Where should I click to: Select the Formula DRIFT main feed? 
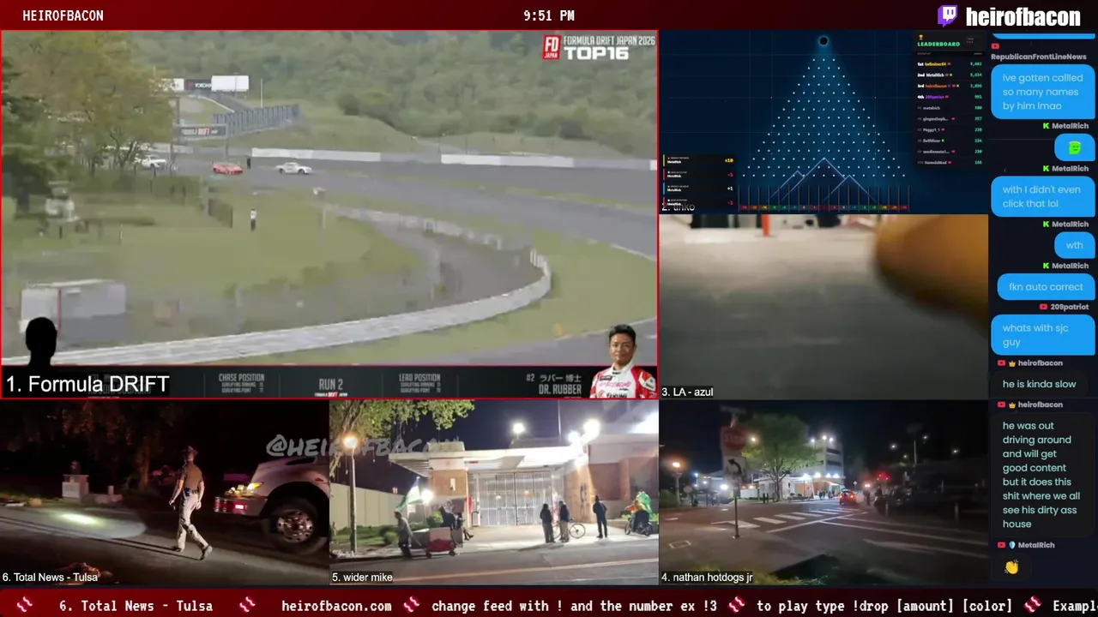(329, 214)
